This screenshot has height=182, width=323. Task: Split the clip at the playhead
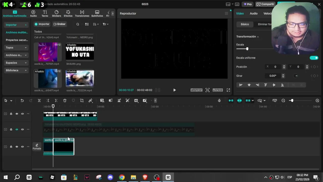[x=39, y=101]
